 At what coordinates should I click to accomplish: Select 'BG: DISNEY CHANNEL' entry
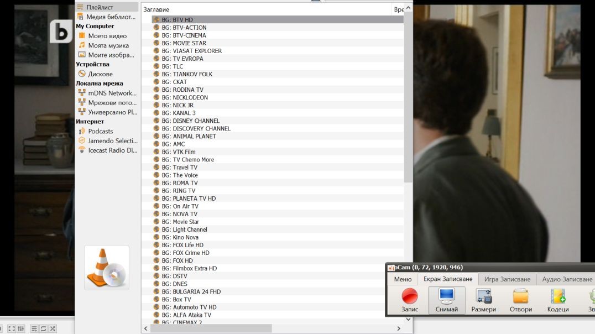pos(278,121)
